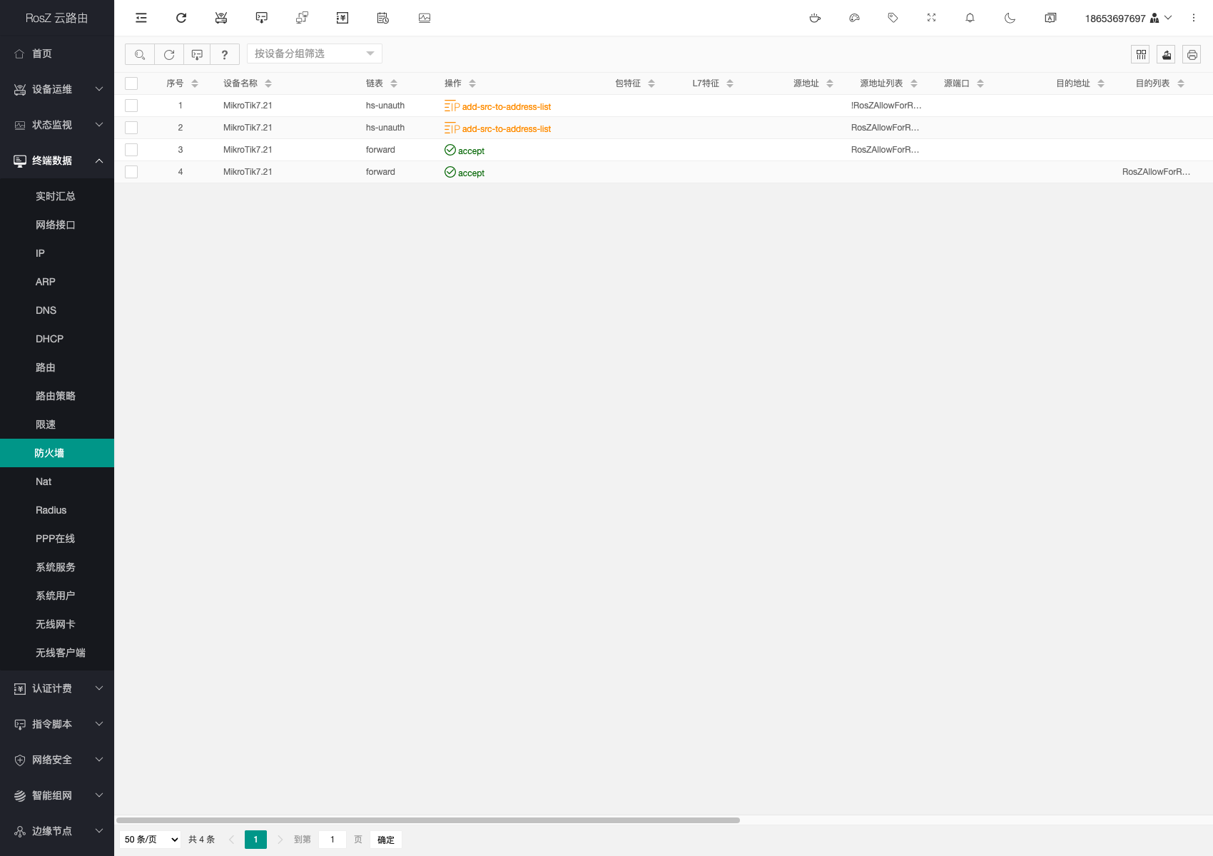Click the 确定 pagination confirm button
This screenshot has height=856, width=1213.
[x=385, y=840]
